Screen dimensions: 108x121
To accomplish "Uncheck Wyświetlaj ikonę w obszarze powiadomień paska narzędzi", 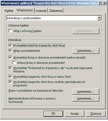I will [10, 57].
